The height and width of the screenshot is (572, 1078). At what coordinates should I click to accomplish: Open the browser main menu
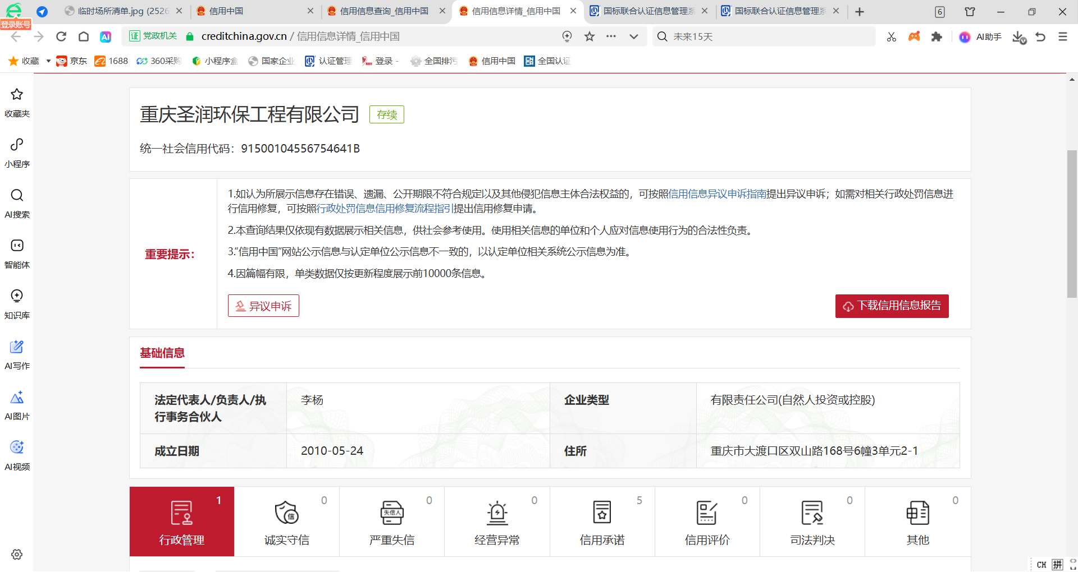(1062, 36)
